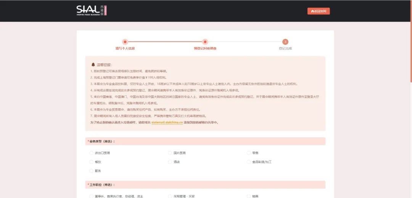Choose 餐饮 as business type
Image resolution: width=412 pixels, height=198 pixels.
[x=91, y=162]
